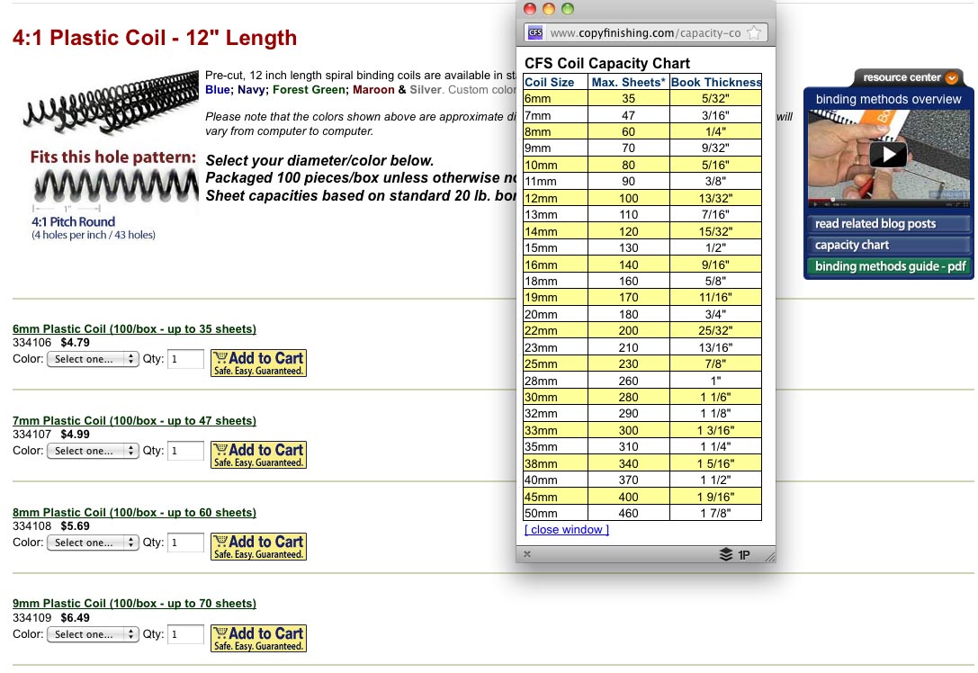Play the binding methods overview video
This screenshot has height=673, width=978.
tap(887, 154)
